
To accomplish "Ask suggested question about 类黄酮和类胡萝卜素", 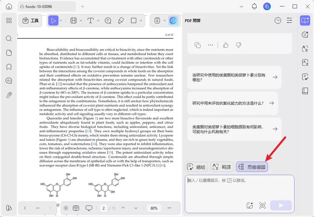I will coord(234,77).
